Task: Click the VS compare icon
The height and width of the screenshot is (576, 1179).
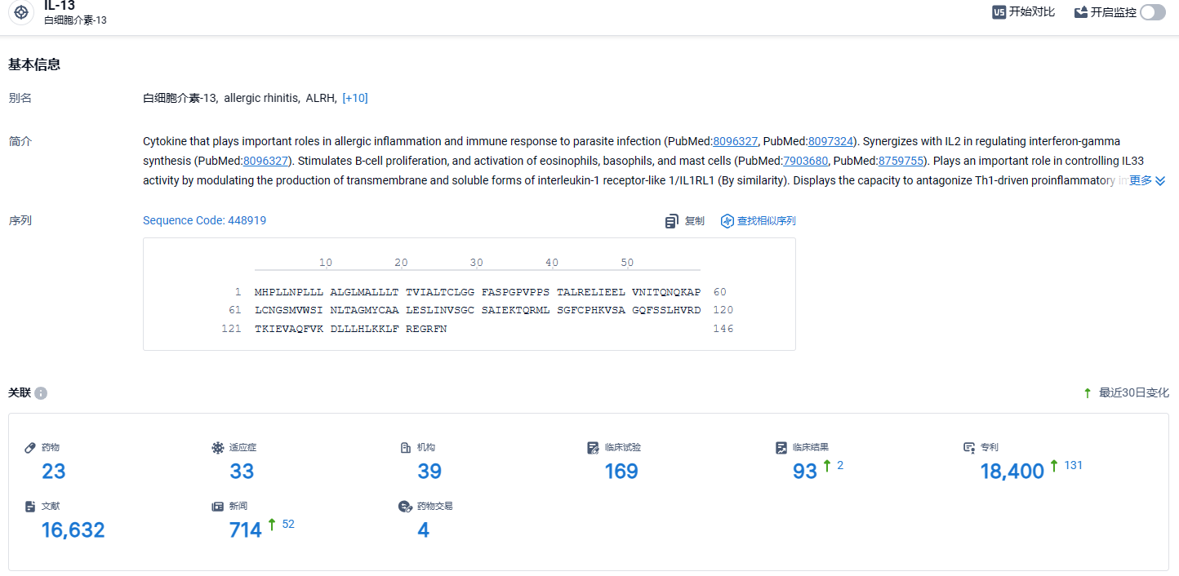Action: pos(999,12)
